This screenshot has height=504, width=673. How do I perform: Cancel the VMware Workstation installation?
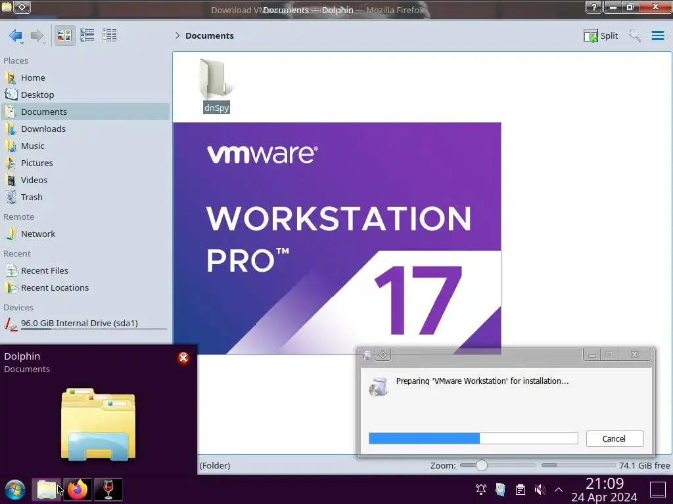[x=615, y=438]
